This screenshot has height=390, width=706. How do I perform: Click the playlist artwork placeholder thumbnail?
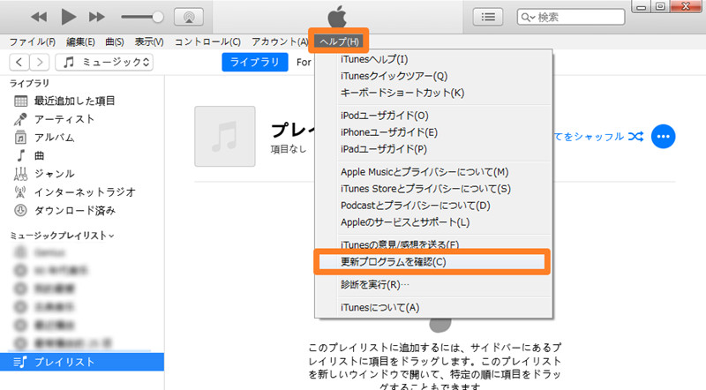coord(225,137)
